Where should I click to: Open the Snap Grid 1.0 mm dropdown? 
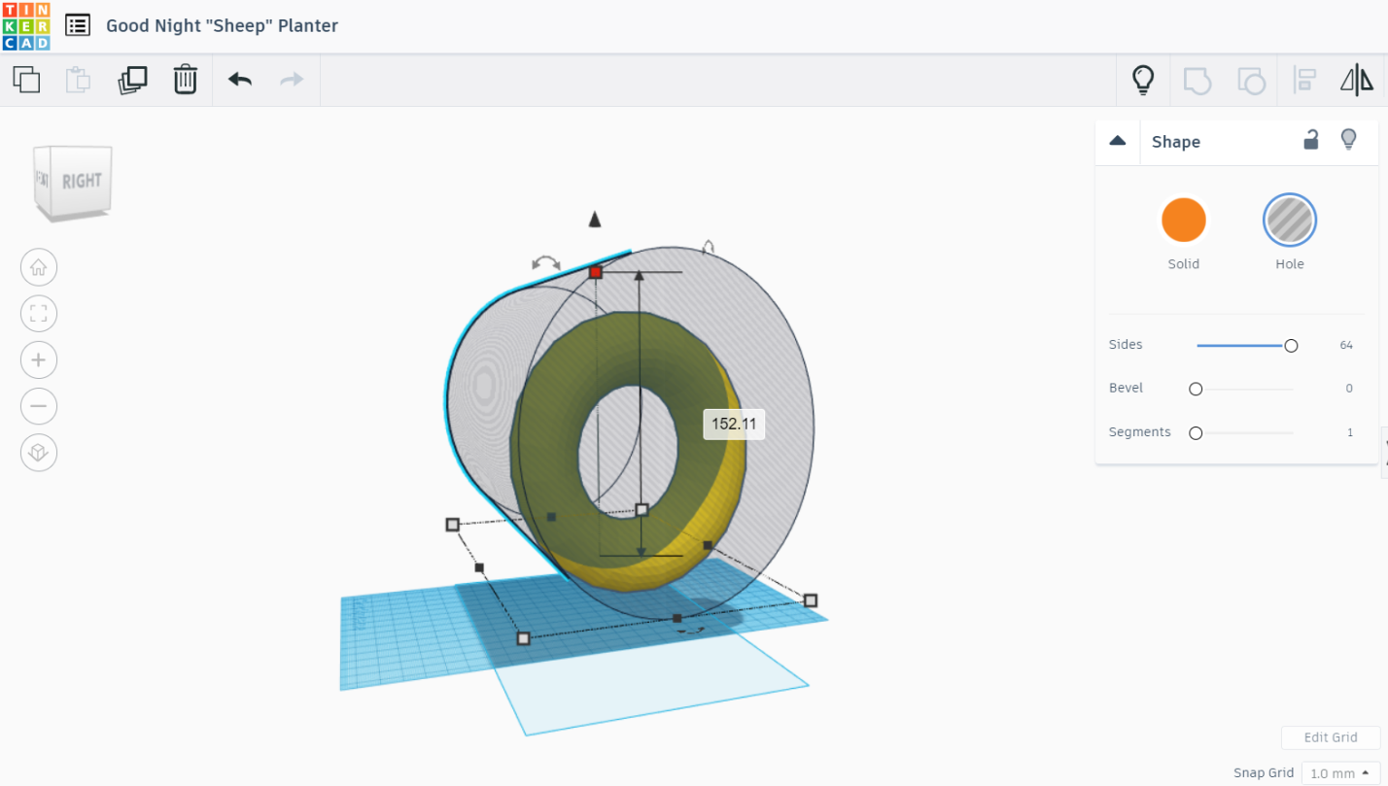(1340, 773)
